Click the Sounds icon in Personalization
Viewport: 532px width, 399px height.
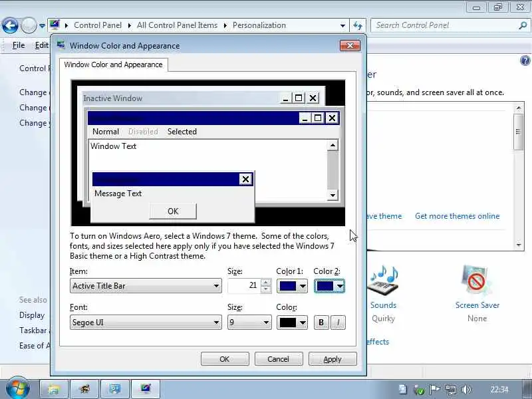(384, 280)
